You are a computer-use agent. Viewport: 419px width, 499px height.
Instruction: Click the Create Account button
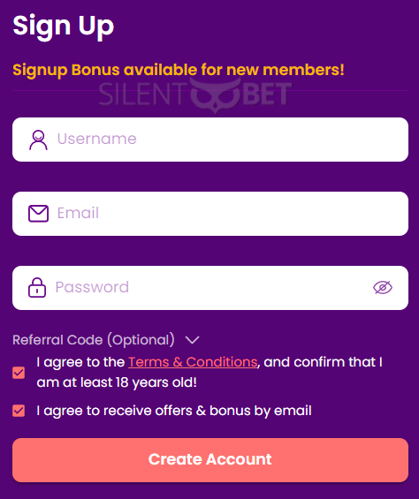pos(210,460)
